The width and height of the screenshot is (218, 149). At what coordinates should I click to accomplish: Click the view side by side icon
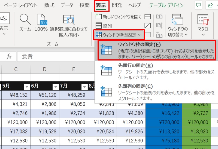159,17
